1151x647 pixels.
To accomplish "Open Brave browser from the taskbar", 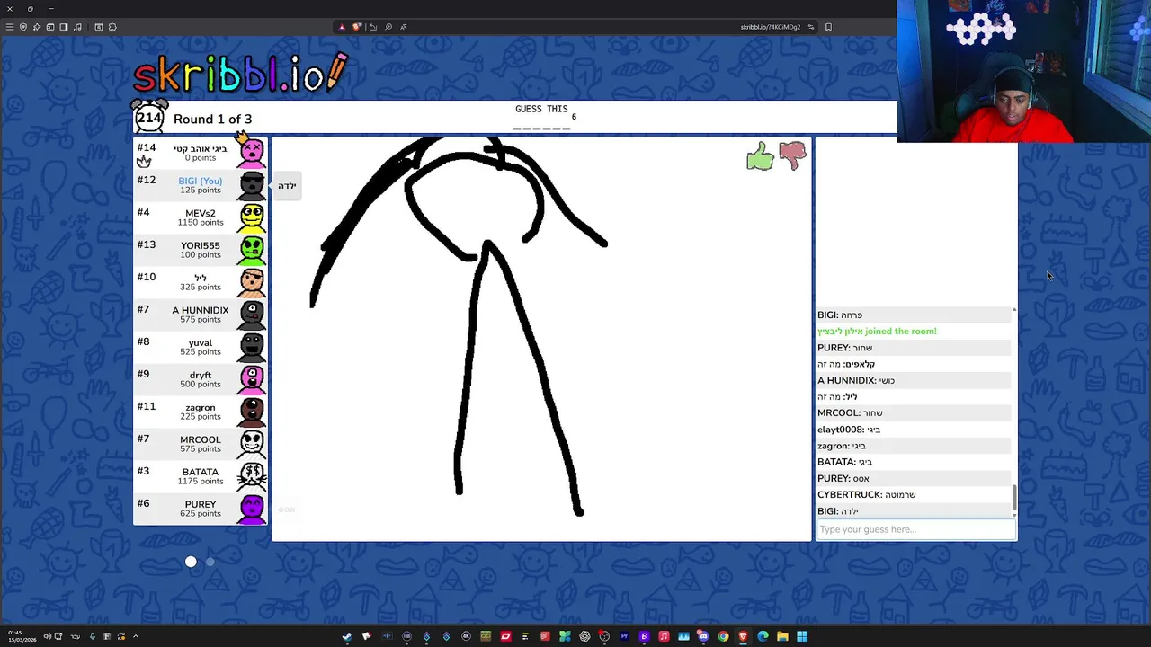I will click(743, 636).
